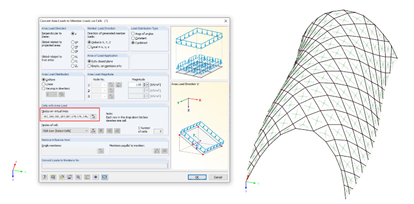Select Combined load distribution type
This screenshot has height=204, width=414.
(133, 43)
